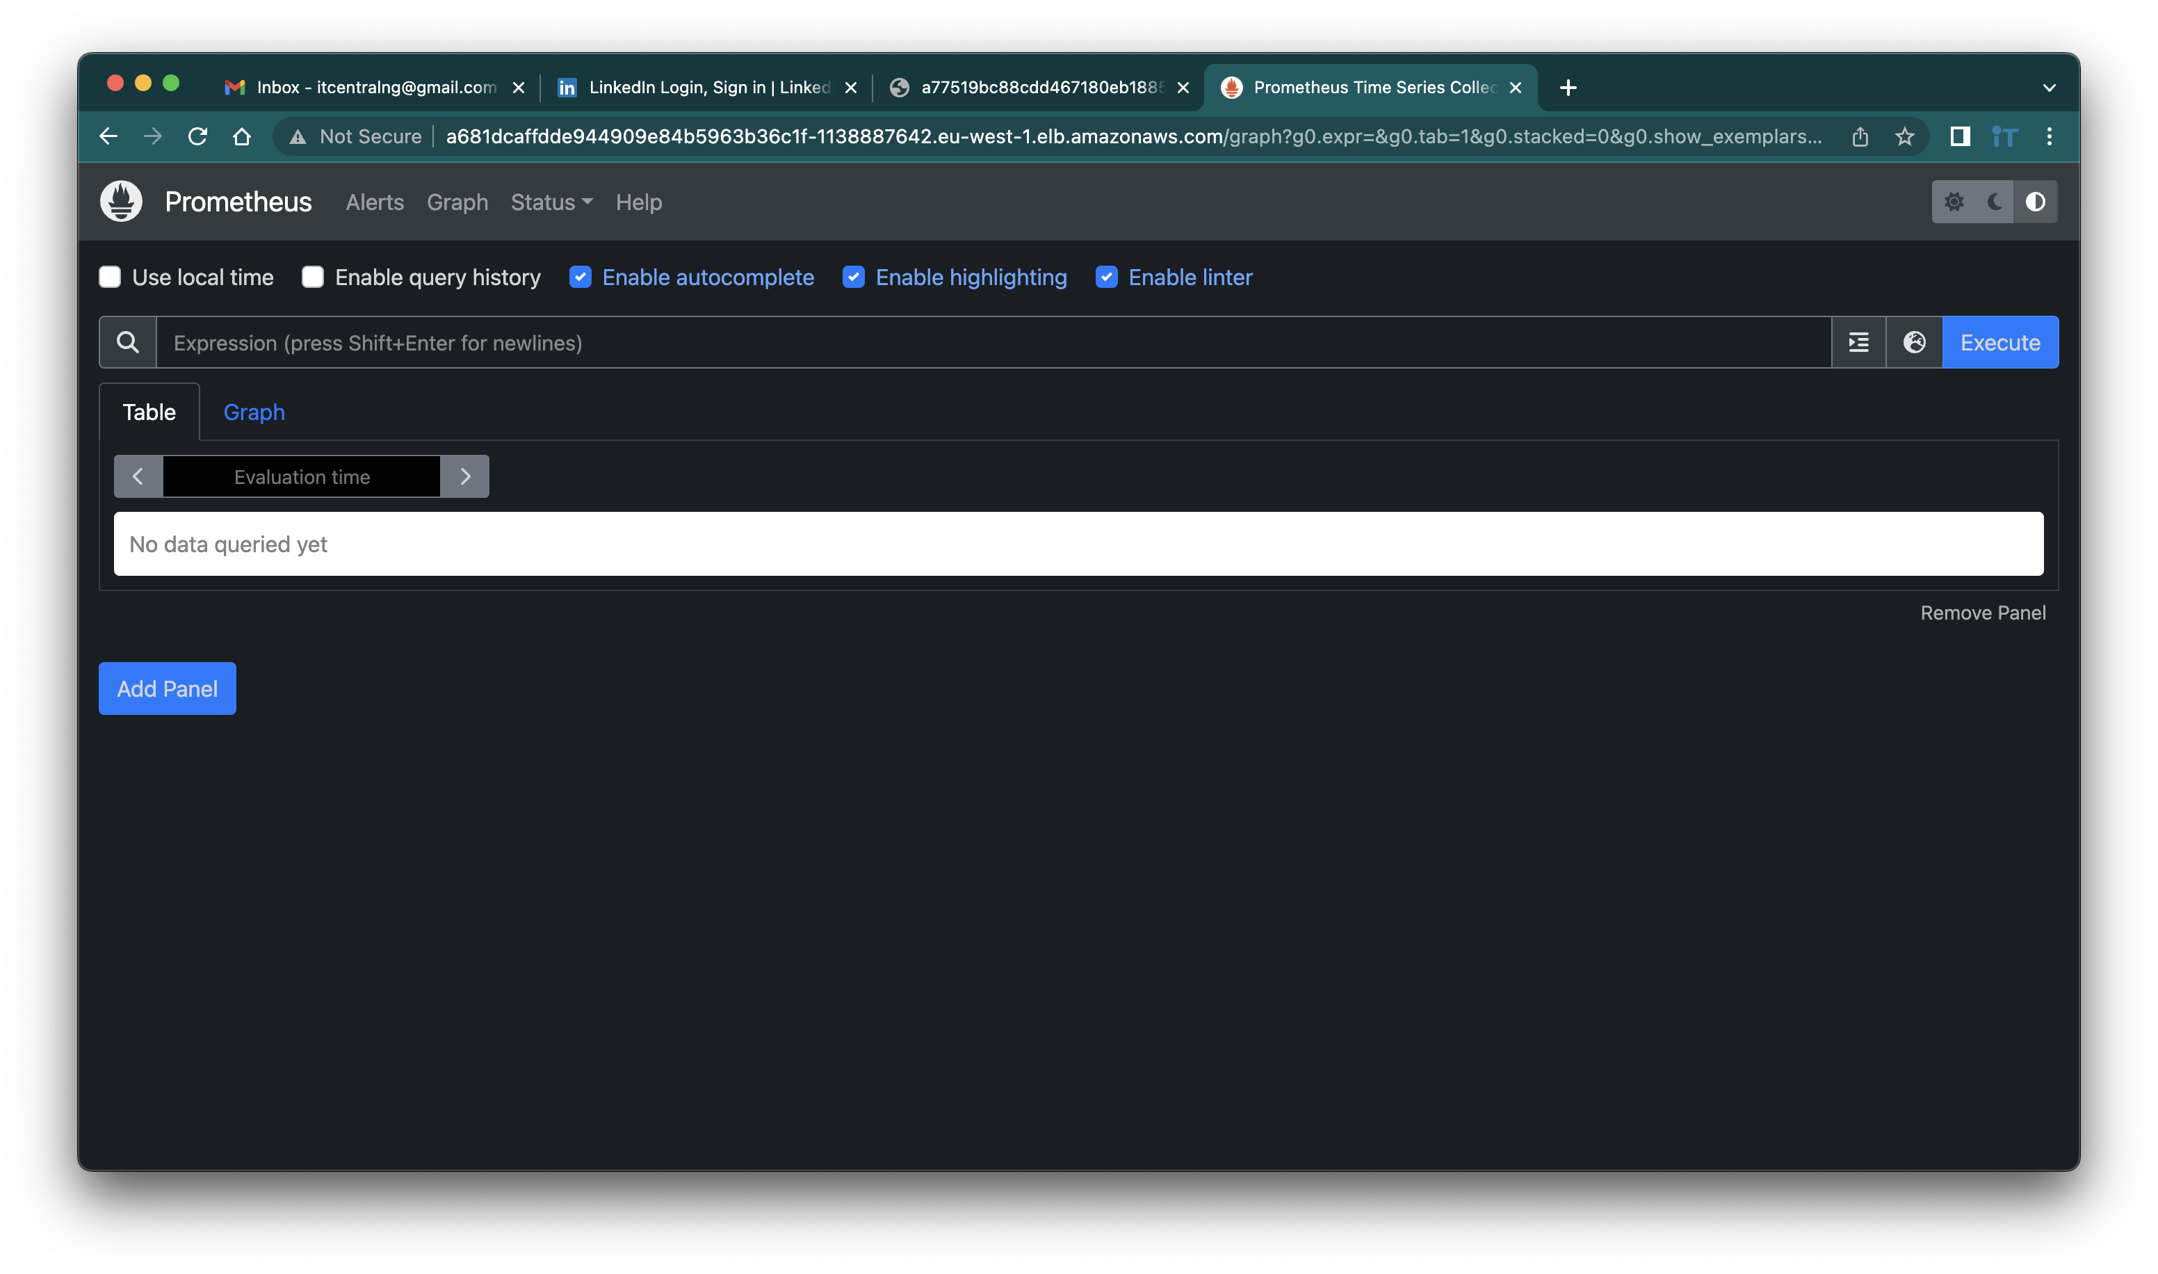
Task: Click Remove Panel link
Action: click(x=1982, y=613)
